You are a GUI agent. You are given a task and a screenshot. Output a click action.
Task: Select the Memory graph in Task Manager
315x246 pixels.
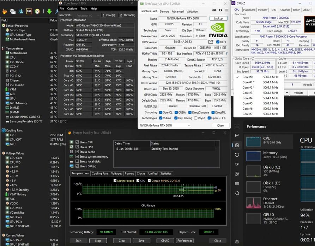click(268, 155)
